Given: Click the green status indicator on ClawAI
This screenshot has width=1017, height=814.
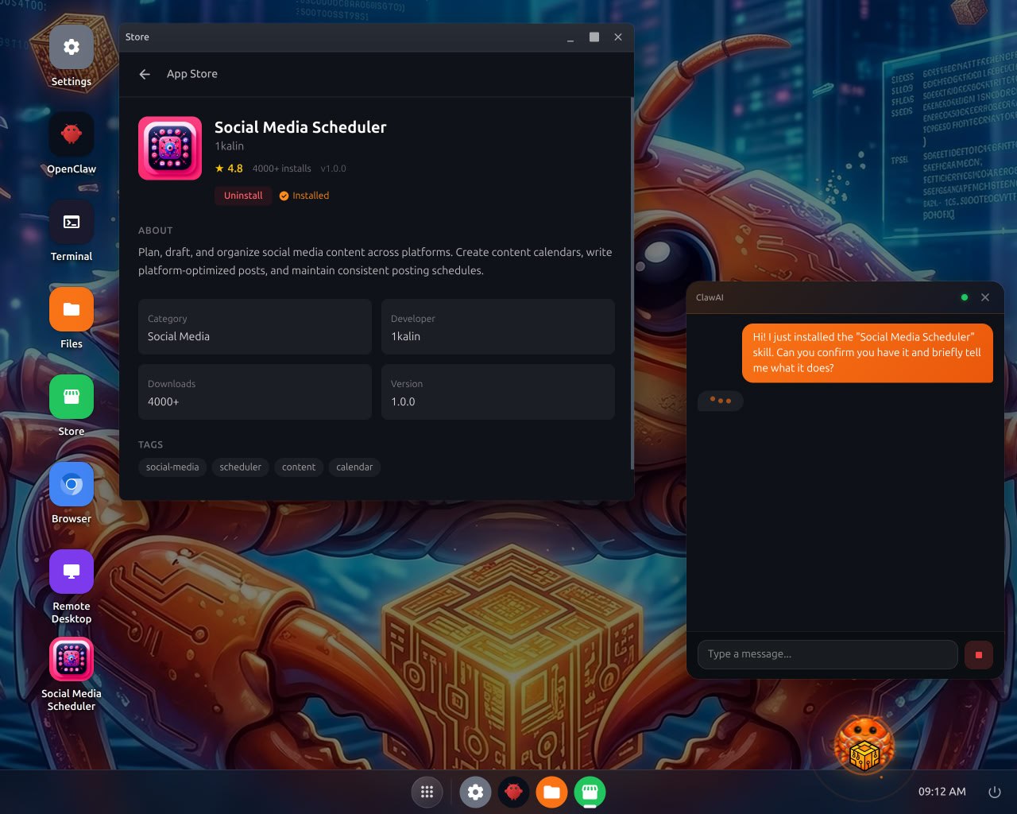Looking at the screenshot, I should (x=964, y=297).
